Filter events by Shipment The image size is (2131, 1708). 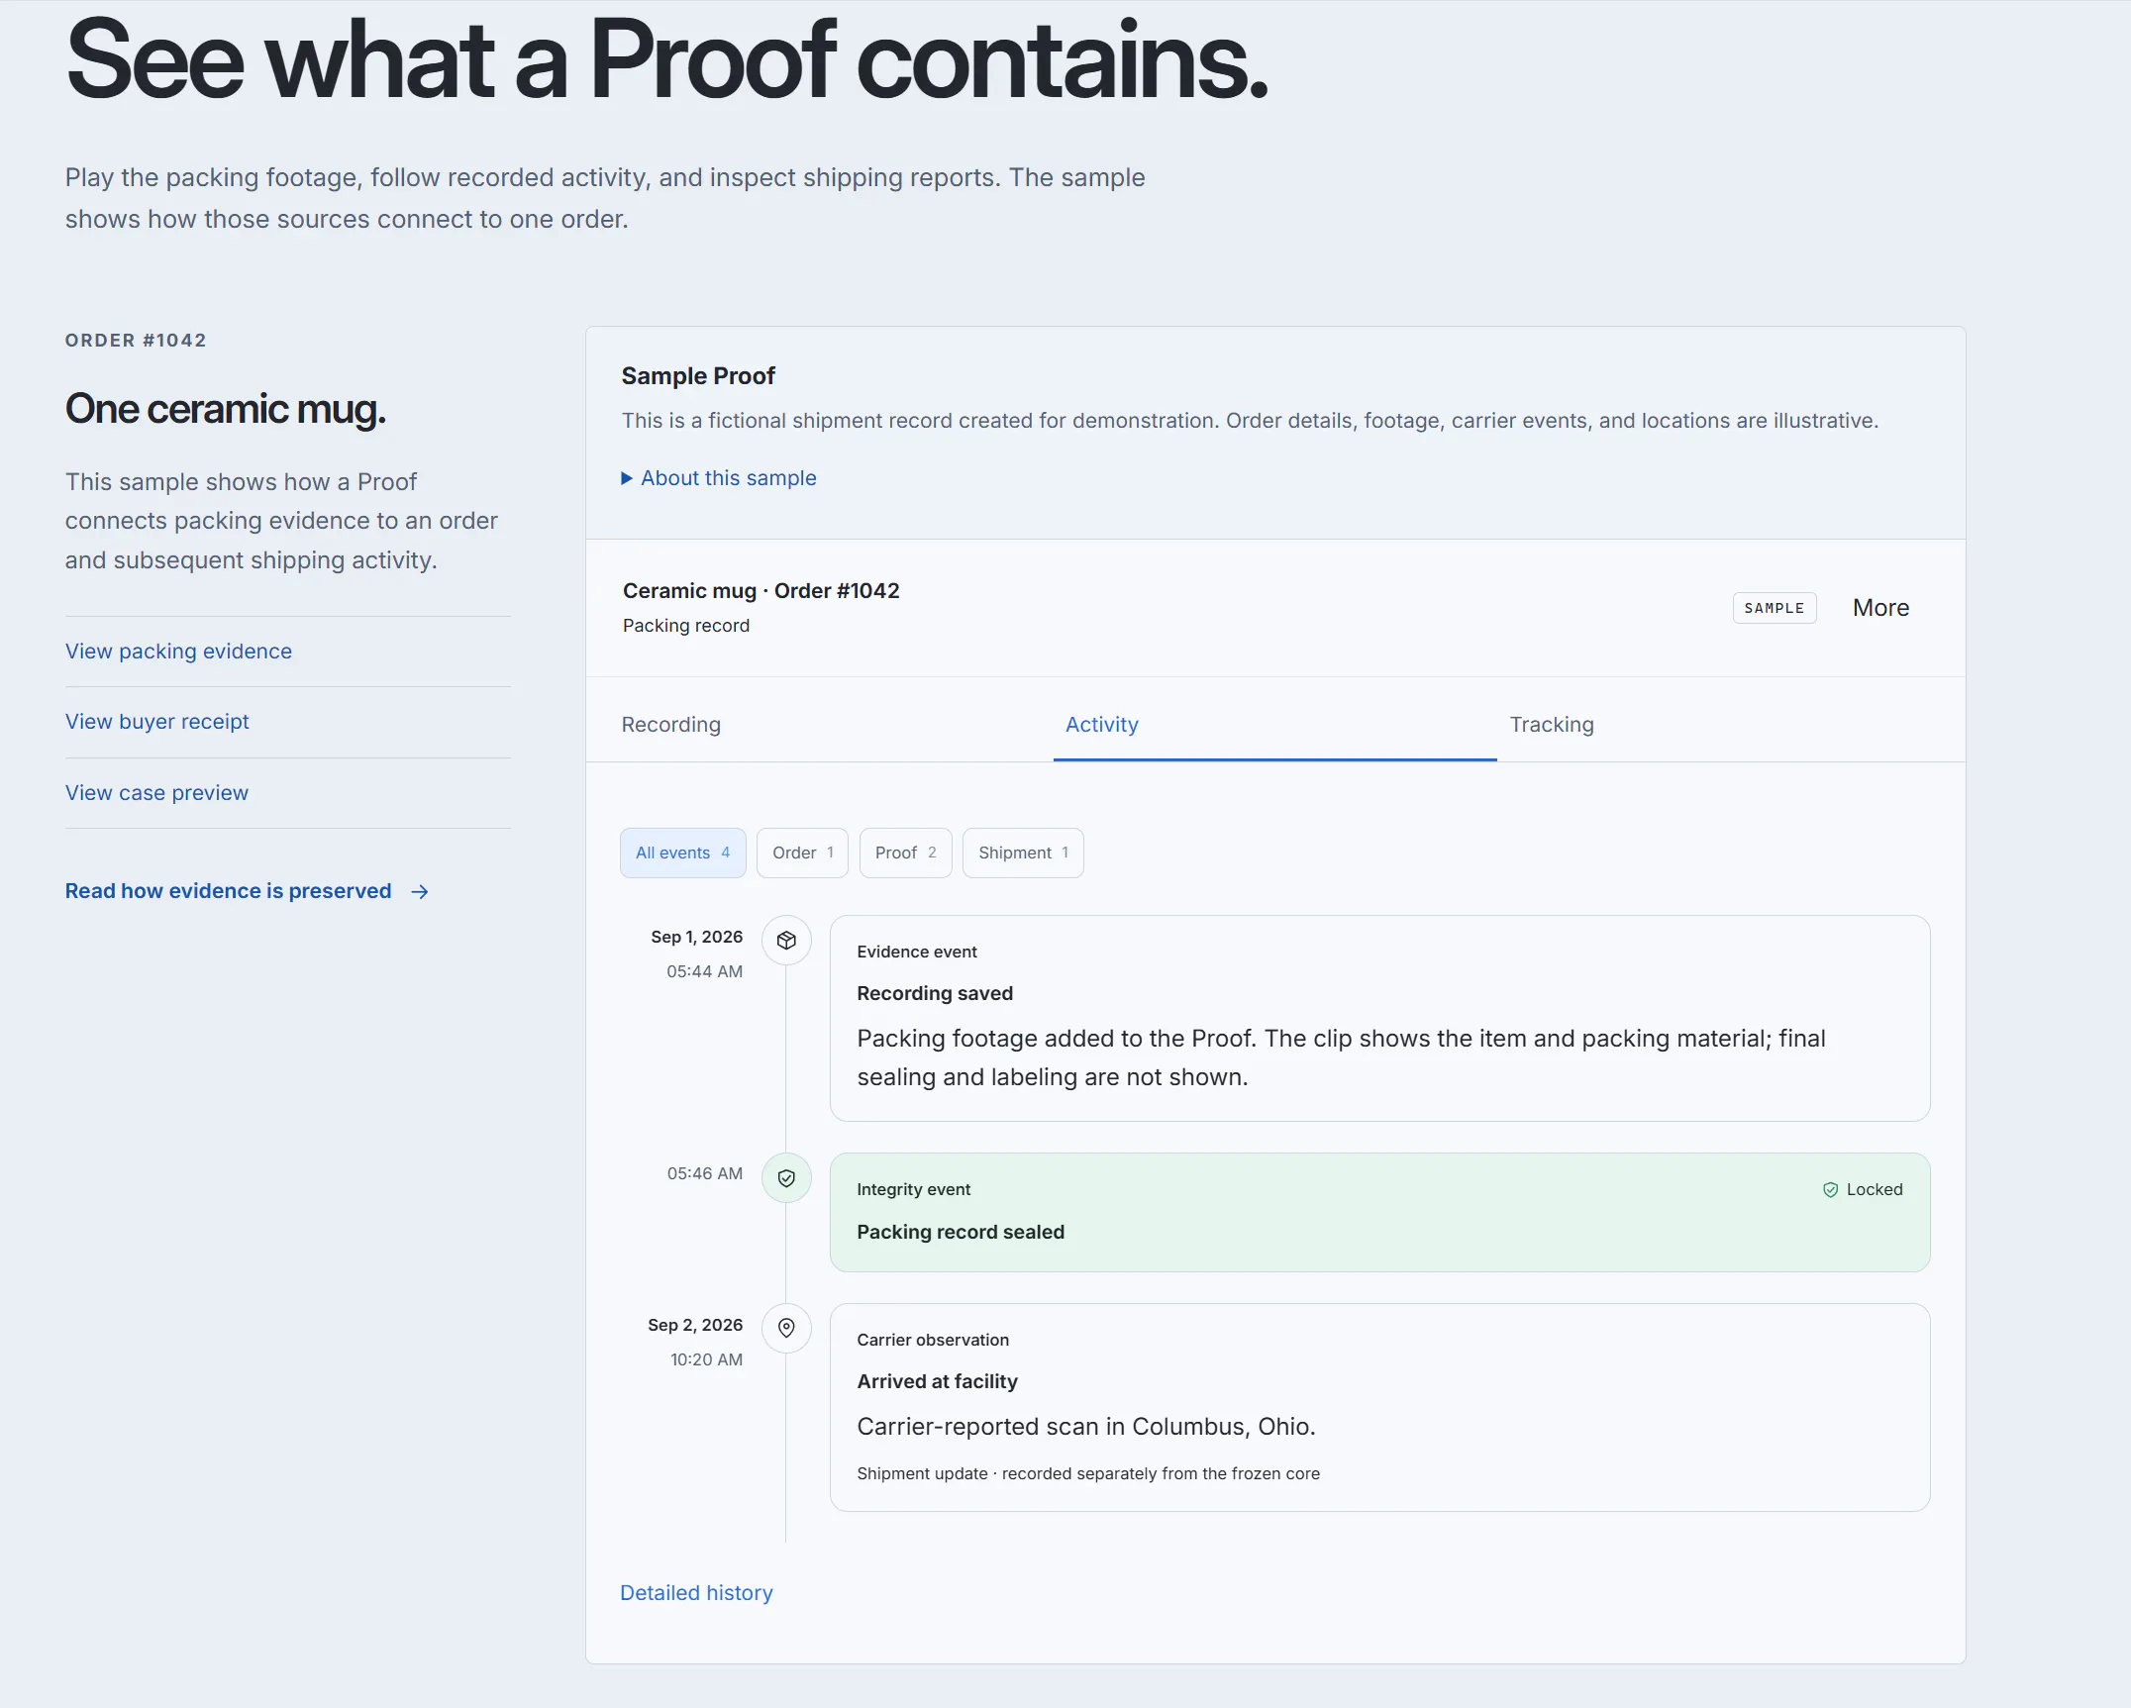click(1023, 853)
